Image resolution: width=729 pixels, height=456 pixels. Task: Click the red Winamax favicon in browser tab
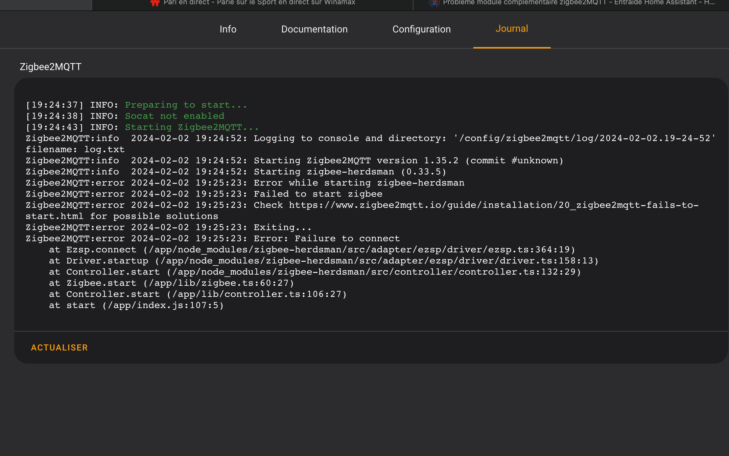155,3
